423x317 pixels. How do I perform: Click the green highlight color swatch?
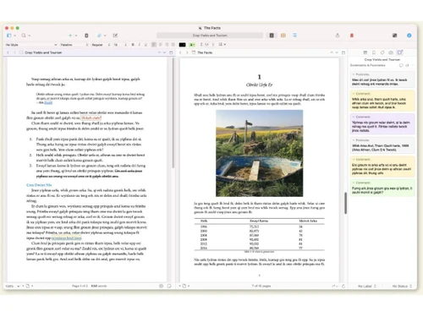(192, 45)
